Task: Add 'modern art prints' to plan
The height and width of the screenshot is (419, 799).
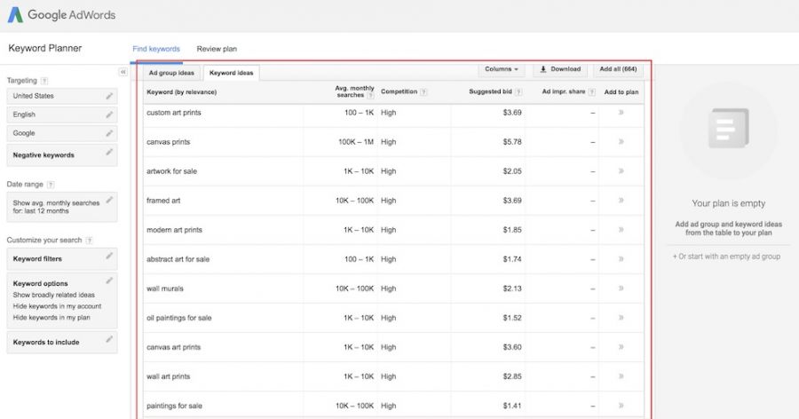Action: pos(621,230)
